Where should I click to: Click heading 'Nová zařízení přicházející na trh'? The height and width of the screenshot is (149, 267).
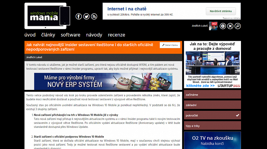pos(76,115)
